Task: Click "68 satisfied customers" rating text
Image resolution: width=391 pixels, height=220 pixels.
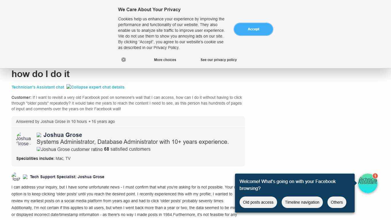Action: click(127, 149)
